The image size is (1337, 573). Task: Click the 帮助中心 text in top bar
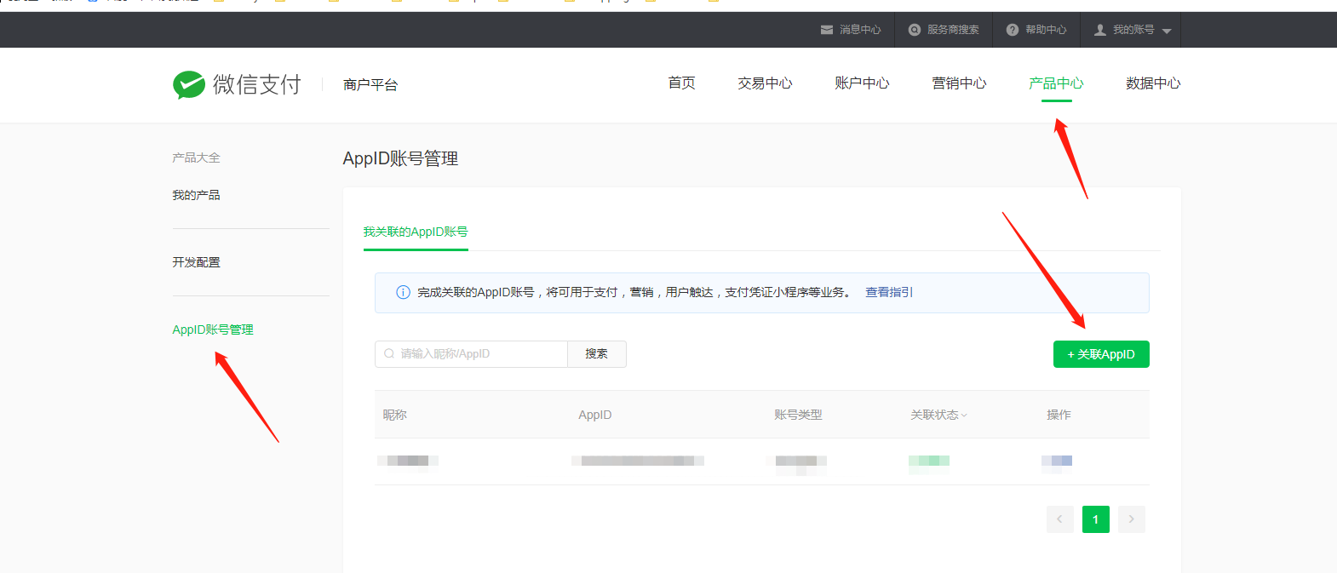pyautogui.click(x=1046, y=30)
